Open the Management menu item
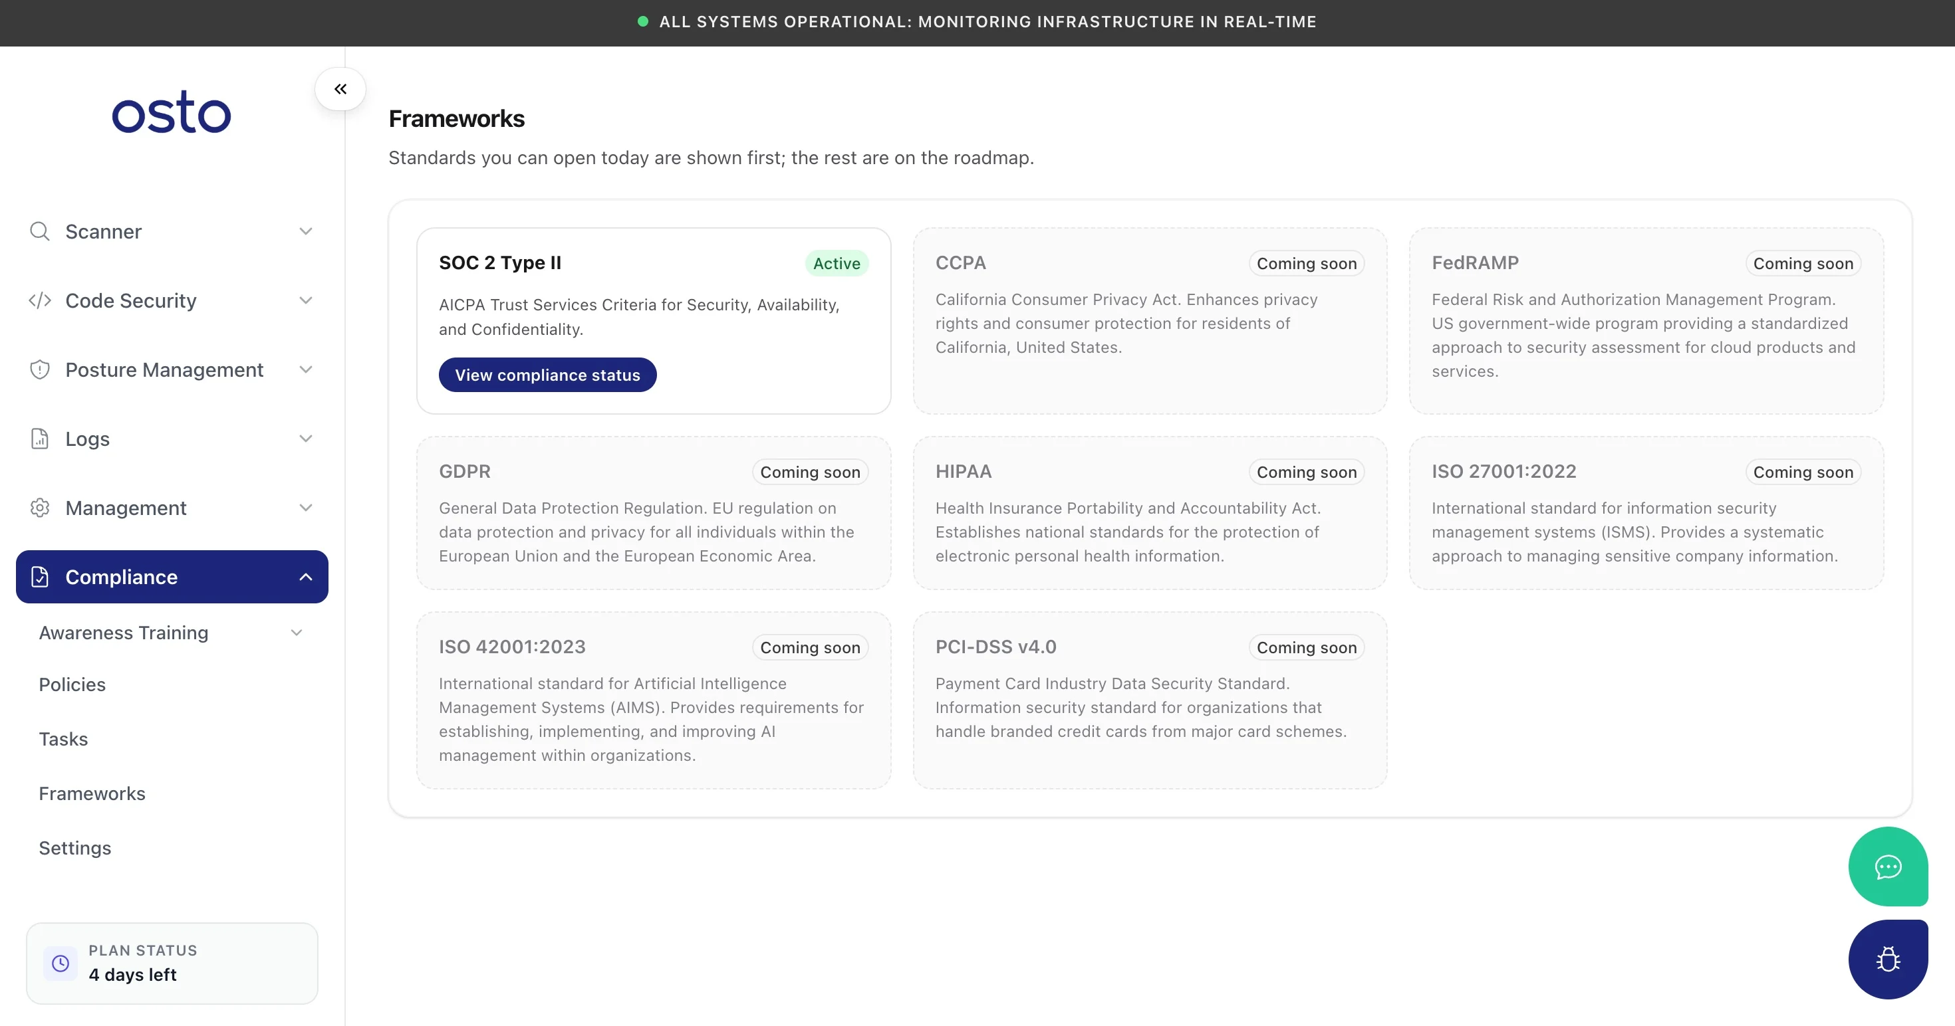The height and width of the screenshot is (1026, 1955). 172,507
